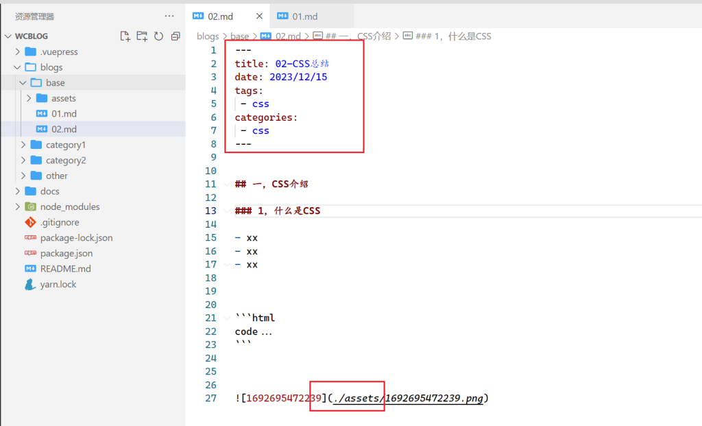Image resolution: width=702 pixels, height=426 pixels.
Task: Click blogs in the breadcrumb path
Action: pos(208,36)
